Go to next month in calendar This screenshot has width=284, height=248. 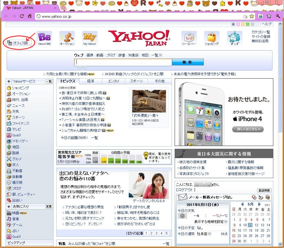tap(259, 204)
